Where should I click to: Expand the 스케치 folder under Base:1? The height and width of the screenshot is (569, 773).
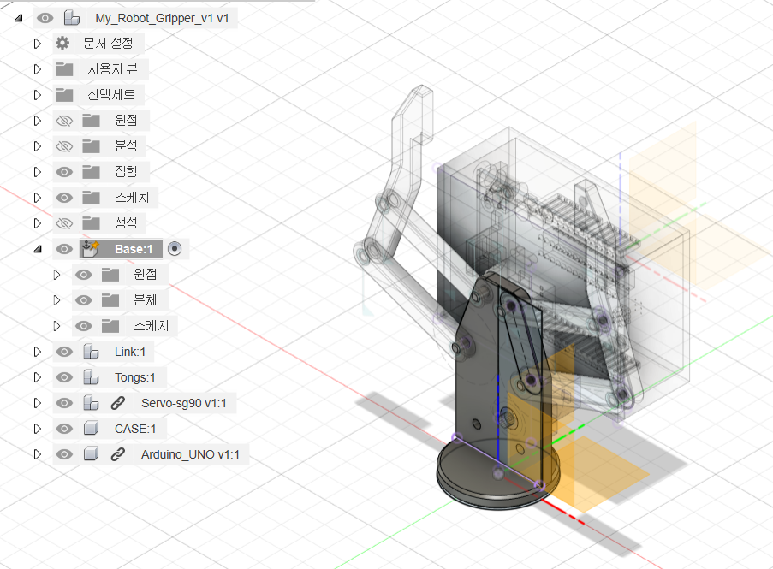pos(56,326)
